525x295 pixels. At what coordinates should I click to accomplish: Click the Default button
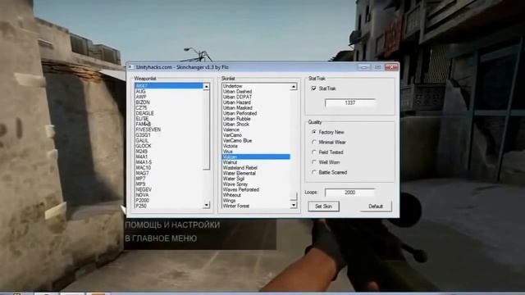click(376, 206)
